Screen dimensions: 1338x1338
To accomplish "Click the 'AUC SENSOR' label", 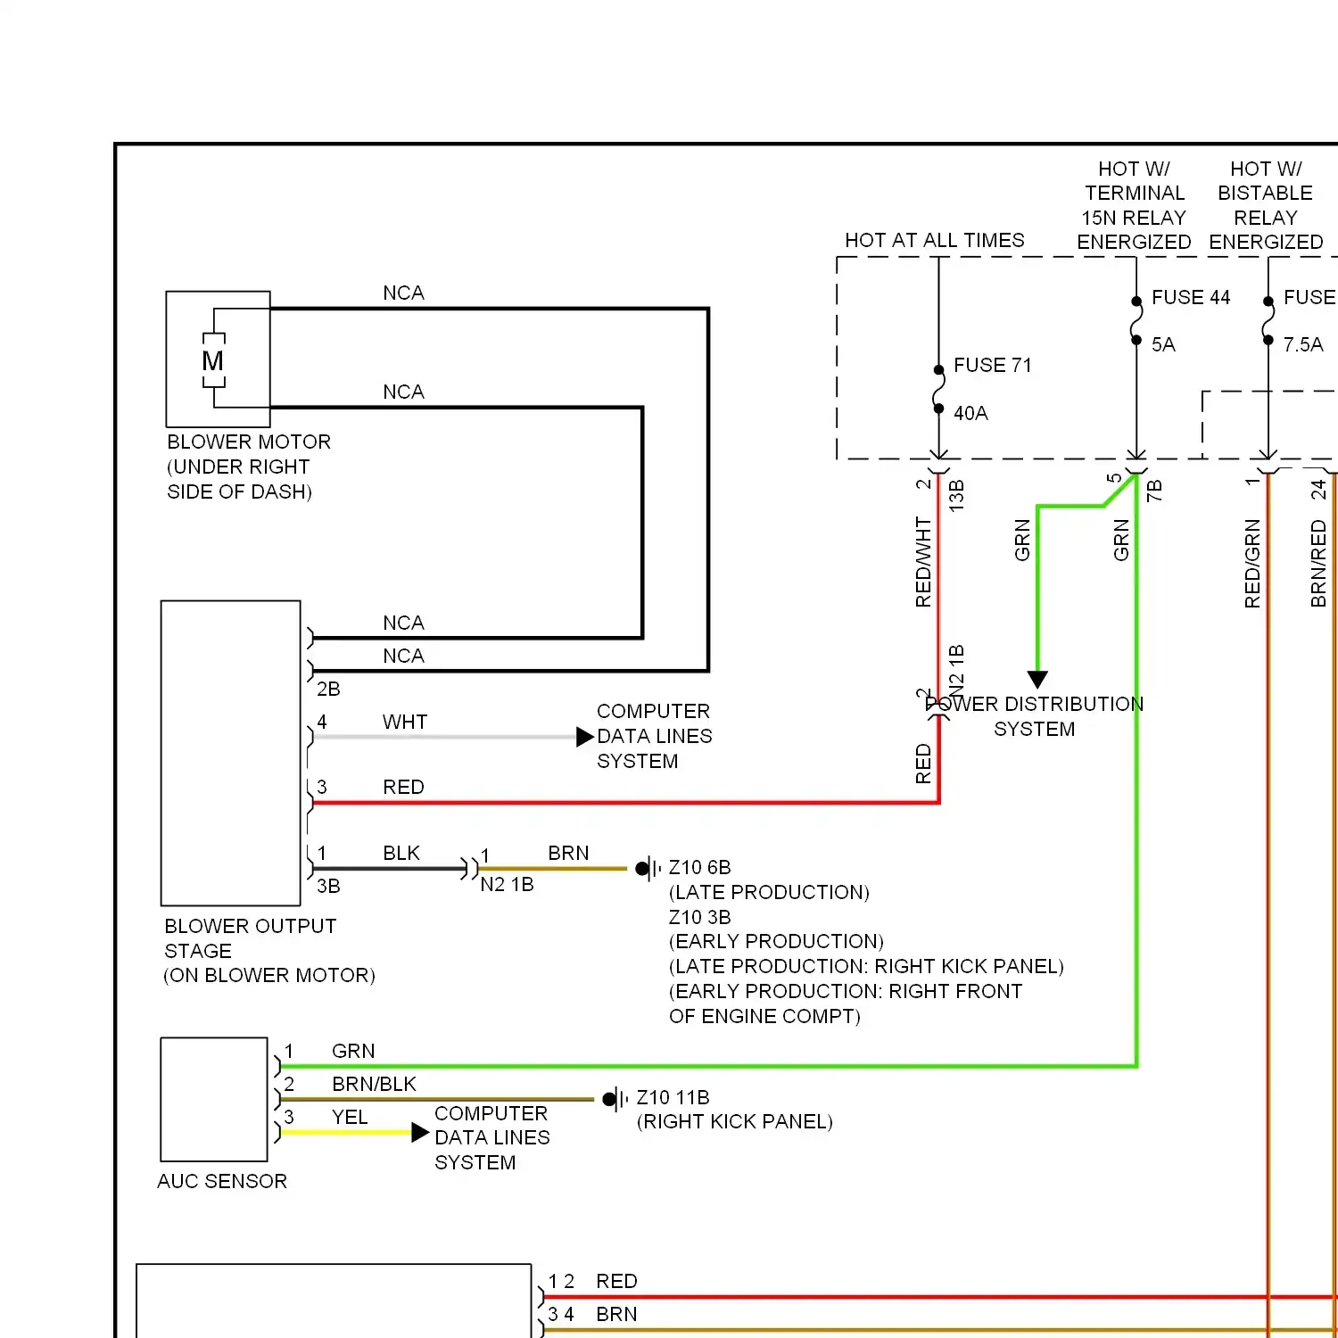I will pyautogui.click(x=222, y=1182).
